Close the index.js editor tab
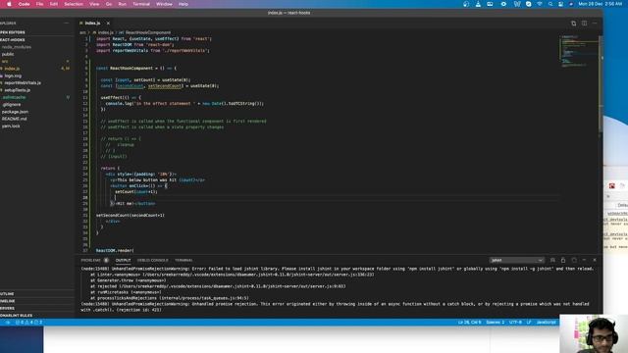 point(108,24)
